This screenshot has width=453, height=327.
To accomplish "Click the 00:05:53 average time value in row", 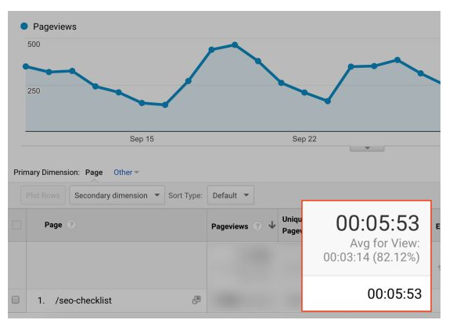I will coord(394,294).
